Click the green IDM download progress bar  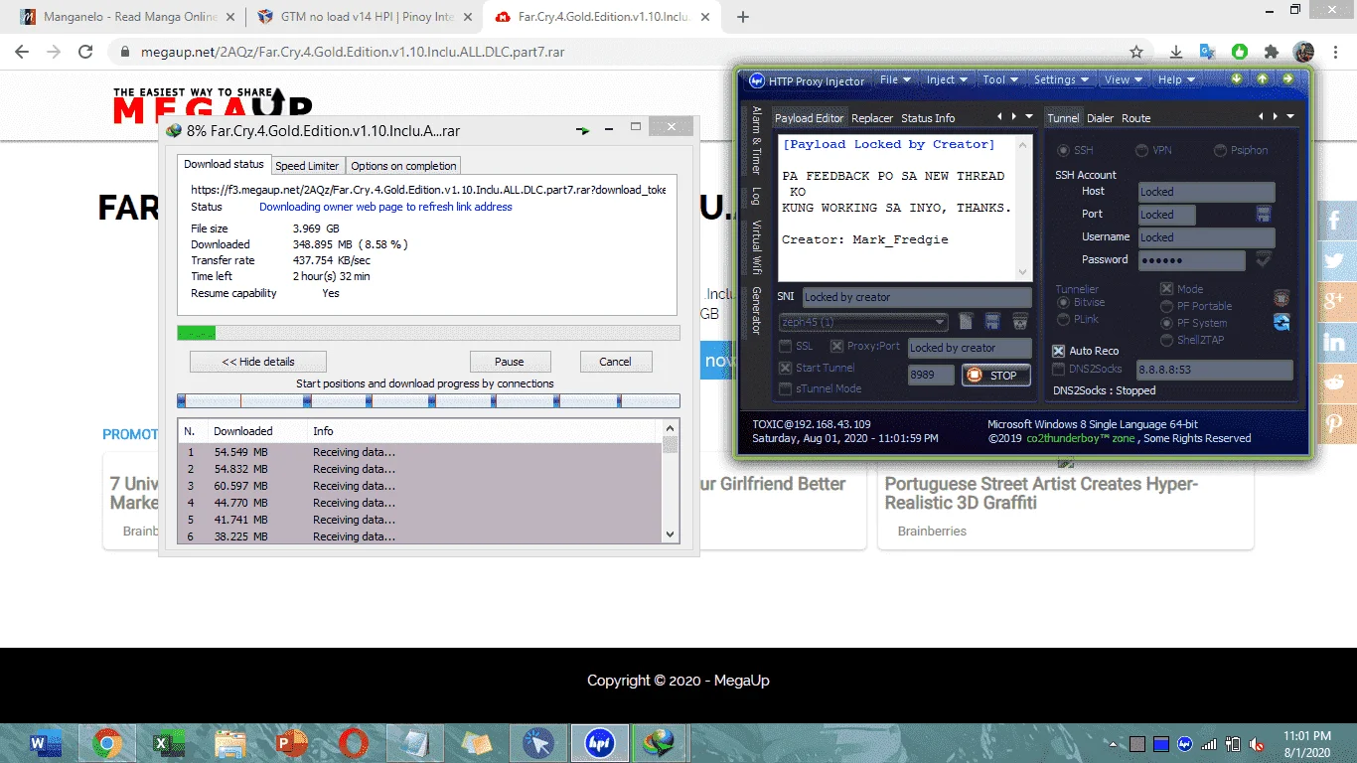point(428,333)
